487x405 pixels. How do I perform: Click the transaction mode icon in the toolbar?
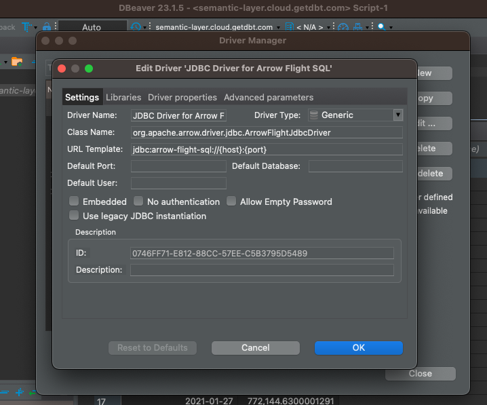pos(26,27)
